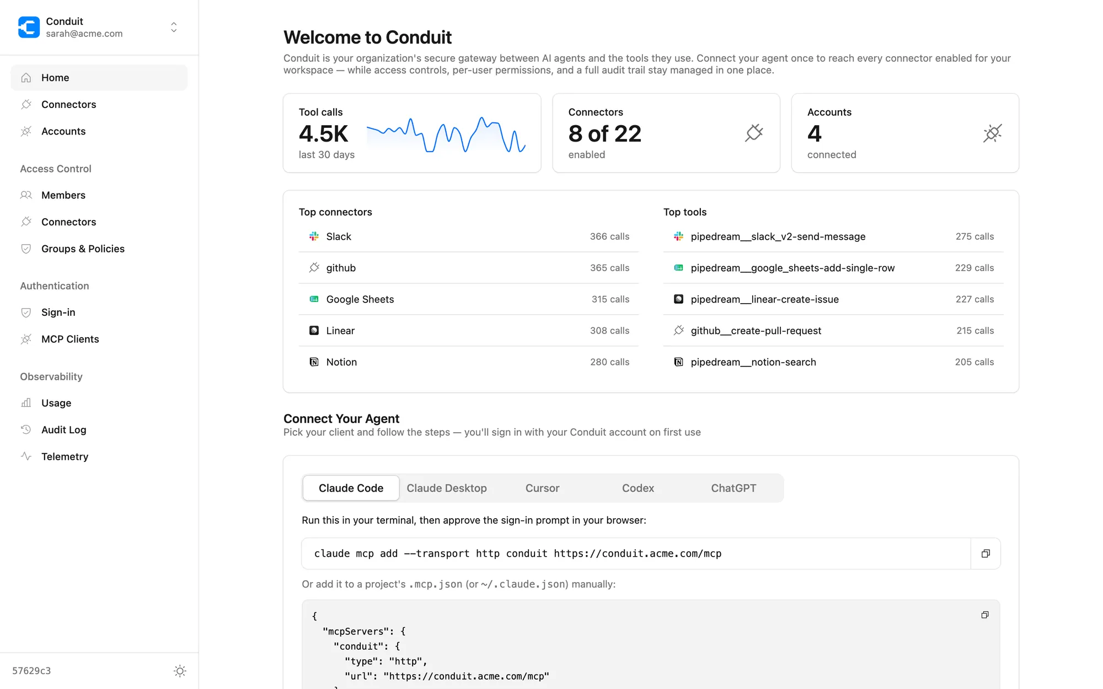Click the Members people icon
1103x689 pixels.
pos(26,195)
